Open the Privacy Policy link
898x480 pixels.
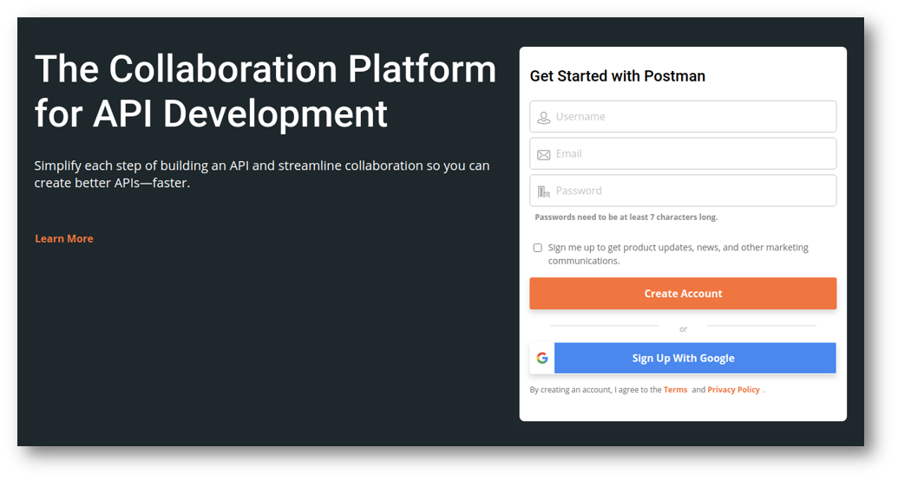[734, 390]
